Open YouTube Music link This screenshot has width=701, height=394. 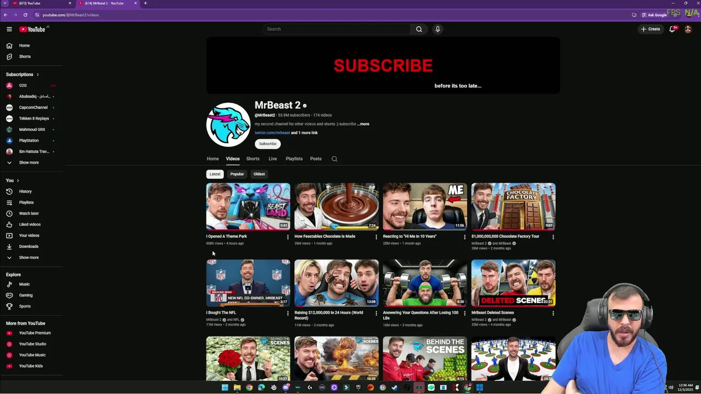click(x=31, y=355)
